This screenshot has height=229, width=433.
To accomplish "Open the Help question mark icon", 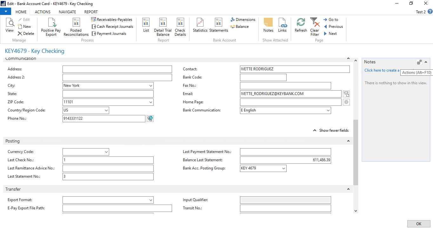I will [x=430, y=12].
